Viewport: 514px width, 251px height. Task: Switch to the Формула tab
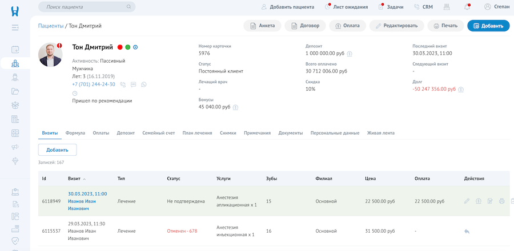click(75, 133)
